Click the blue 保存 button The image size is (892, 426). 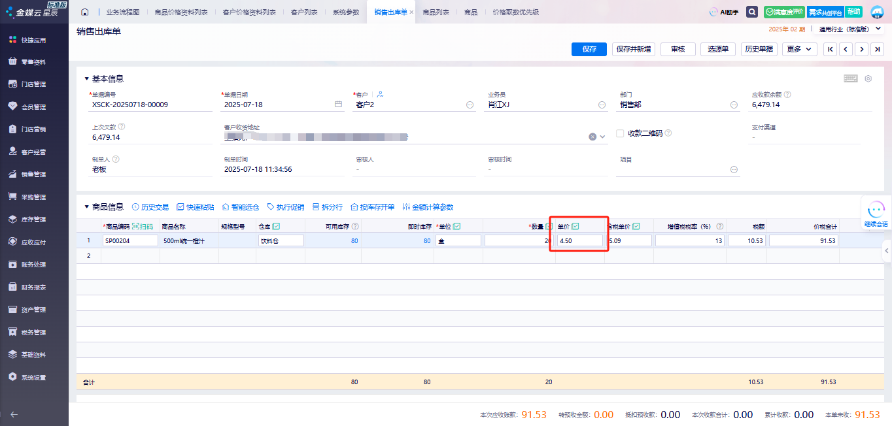click(x=589, y=49)
